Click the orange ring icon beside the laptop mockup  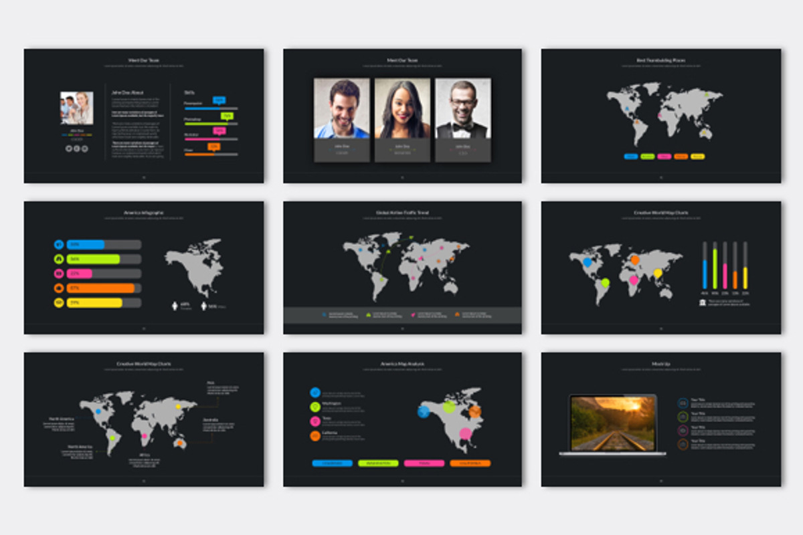(x=682, y=445)
